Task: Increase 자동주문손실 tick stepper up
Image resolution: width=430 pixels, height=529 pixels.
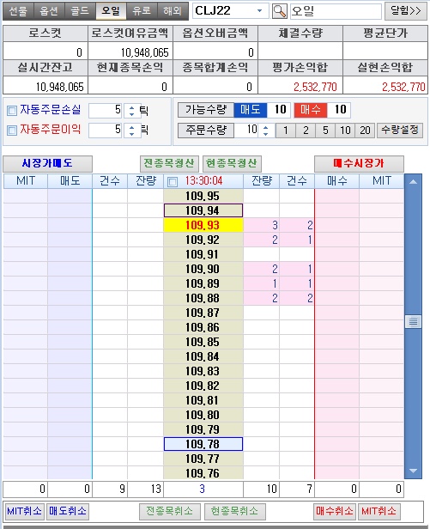Action: click(131, 107)
